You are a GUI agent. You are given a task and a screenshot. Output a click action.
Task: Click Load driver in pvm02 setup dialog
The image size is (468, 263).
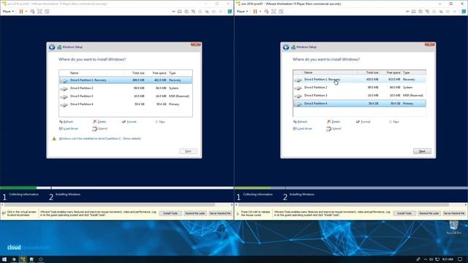(69, 129)
